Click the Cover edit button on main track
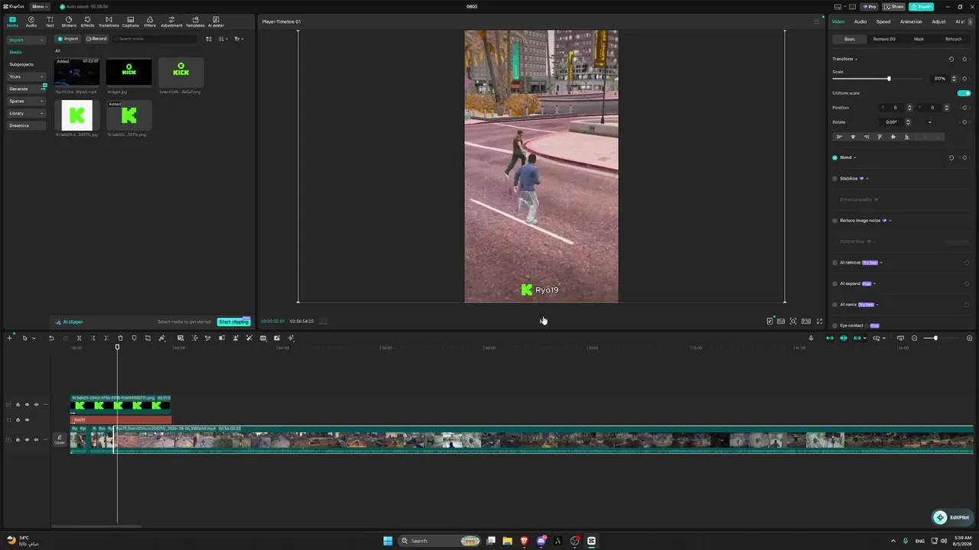979x550 pixels. 60,439
